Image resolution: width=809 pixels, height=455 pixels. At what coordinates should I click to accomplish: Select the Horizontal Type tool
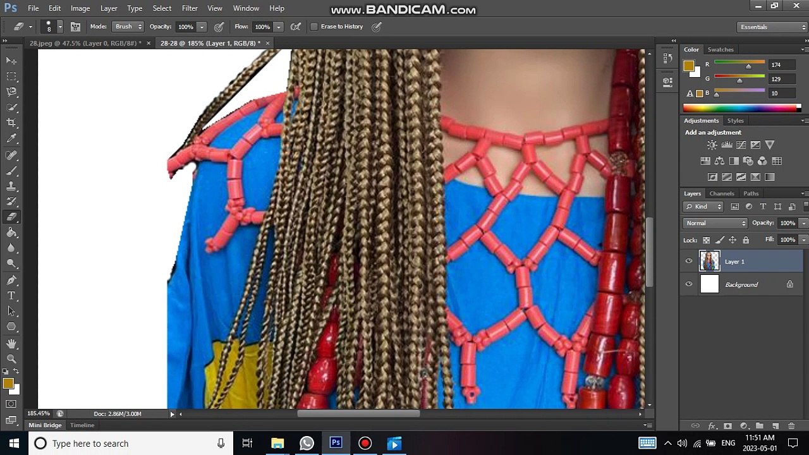tap(11, 296)
